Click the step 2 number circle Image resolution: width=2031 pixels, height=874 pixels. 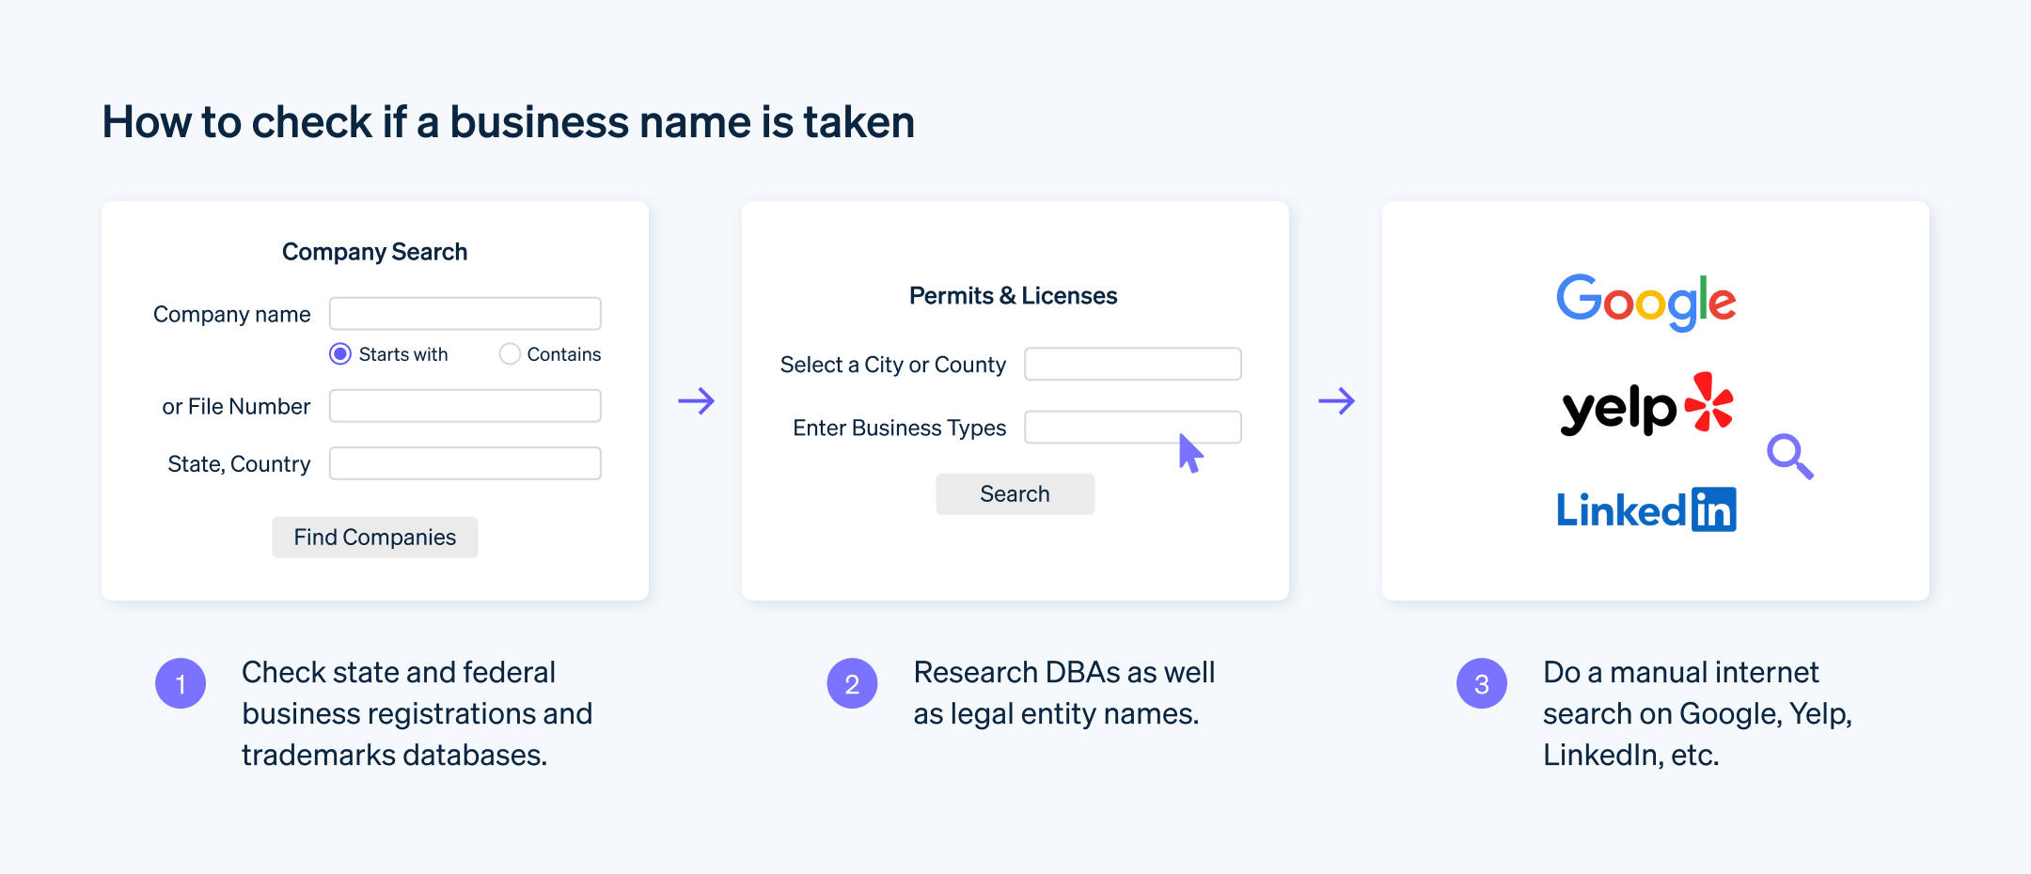coord(852,683)
